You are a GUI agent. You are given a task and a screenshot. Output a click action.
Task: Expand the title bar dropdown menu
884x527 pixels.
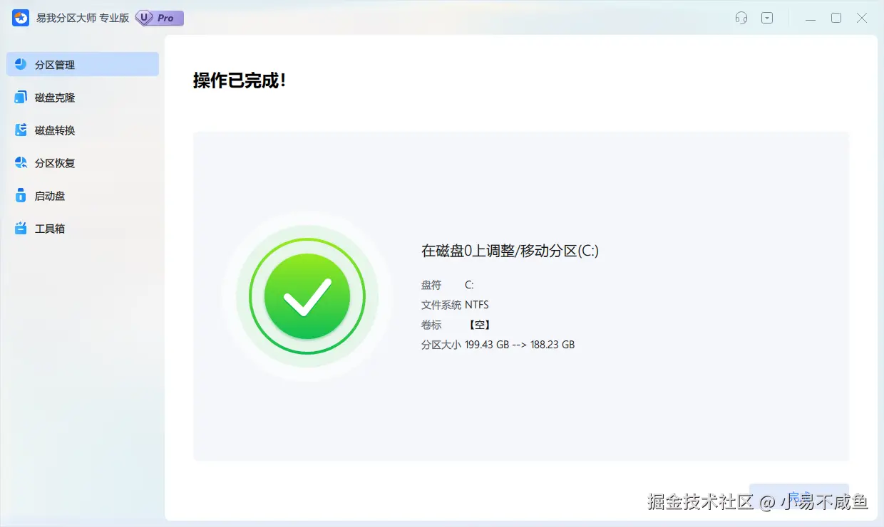(x=767, y=18)
